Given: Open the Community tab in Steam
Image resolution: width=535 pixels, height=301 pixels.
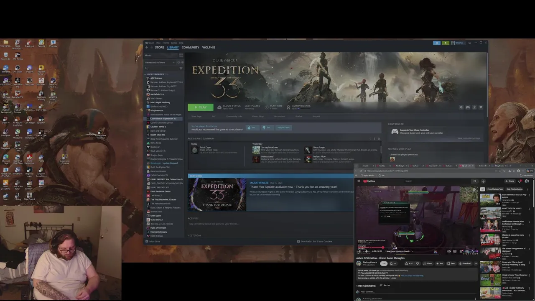Looking at the screenshot, I should click(x=190, y=47).
